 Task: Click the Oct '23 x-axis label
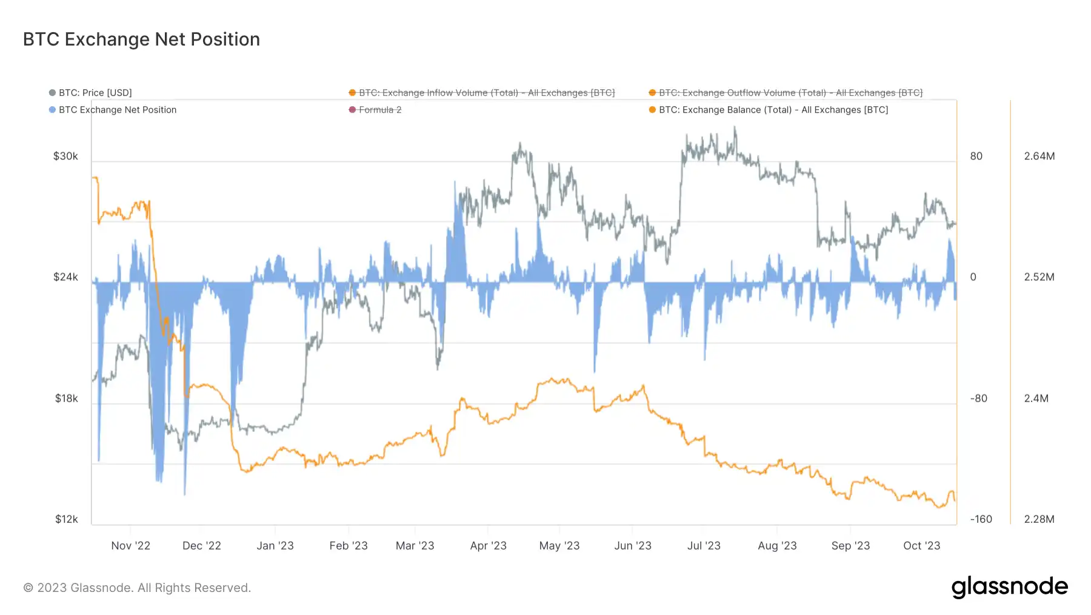(921, 546)
